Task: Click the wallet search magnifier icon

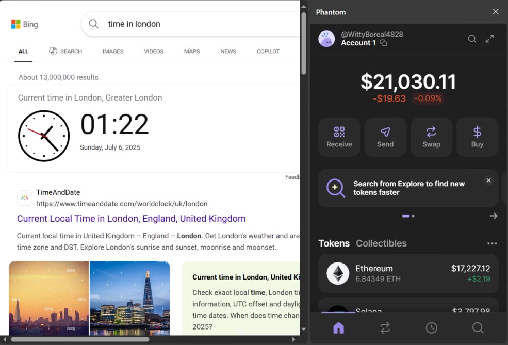Action: (472, 39)
